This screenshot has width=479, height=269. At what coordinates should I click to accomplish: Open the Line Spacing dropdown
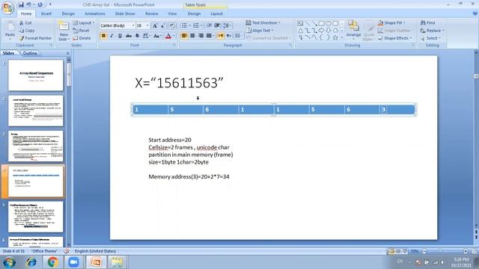click(x=227, y=25)
